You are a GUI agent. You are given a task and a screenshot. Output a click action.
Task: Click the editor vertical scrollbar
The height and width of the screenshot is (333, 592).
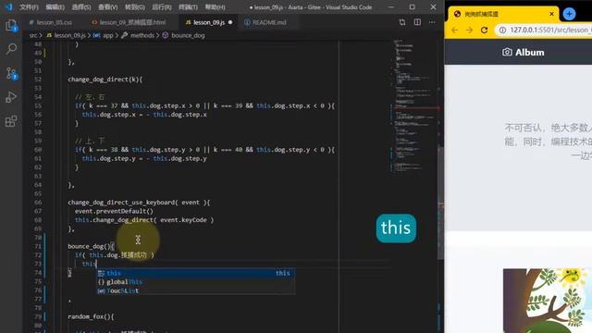tap(440, 203)
